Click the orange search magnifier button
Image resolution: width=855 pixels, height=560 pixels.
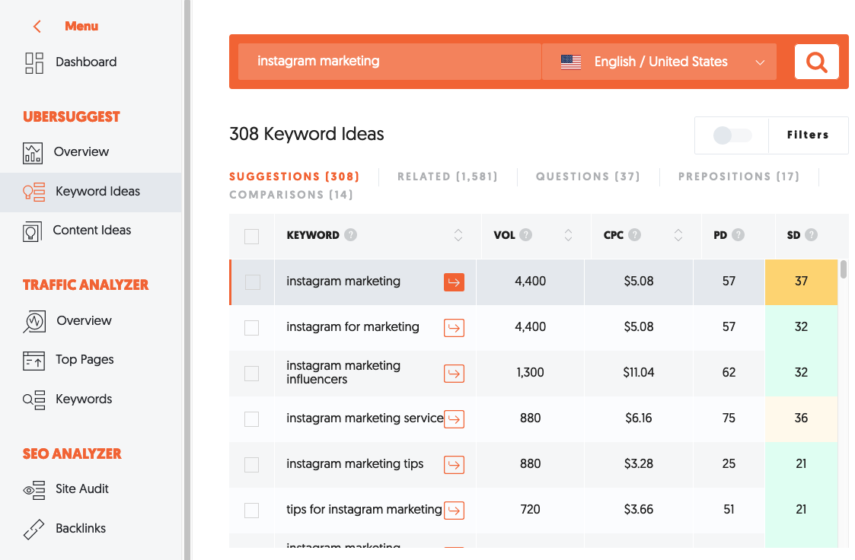(816, 62)
